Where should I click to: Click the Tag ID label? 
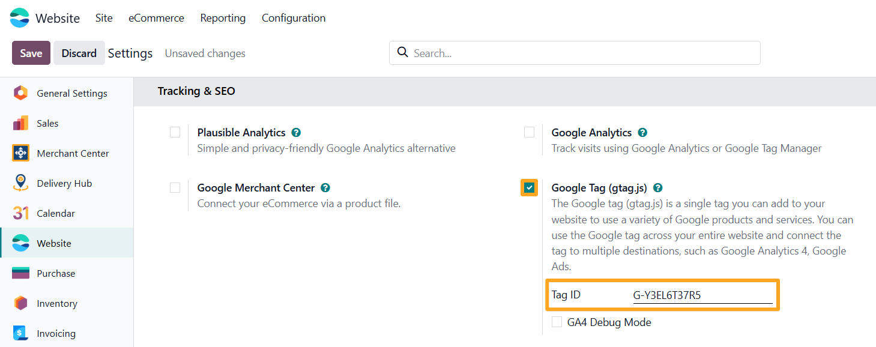tap(566, 295)
